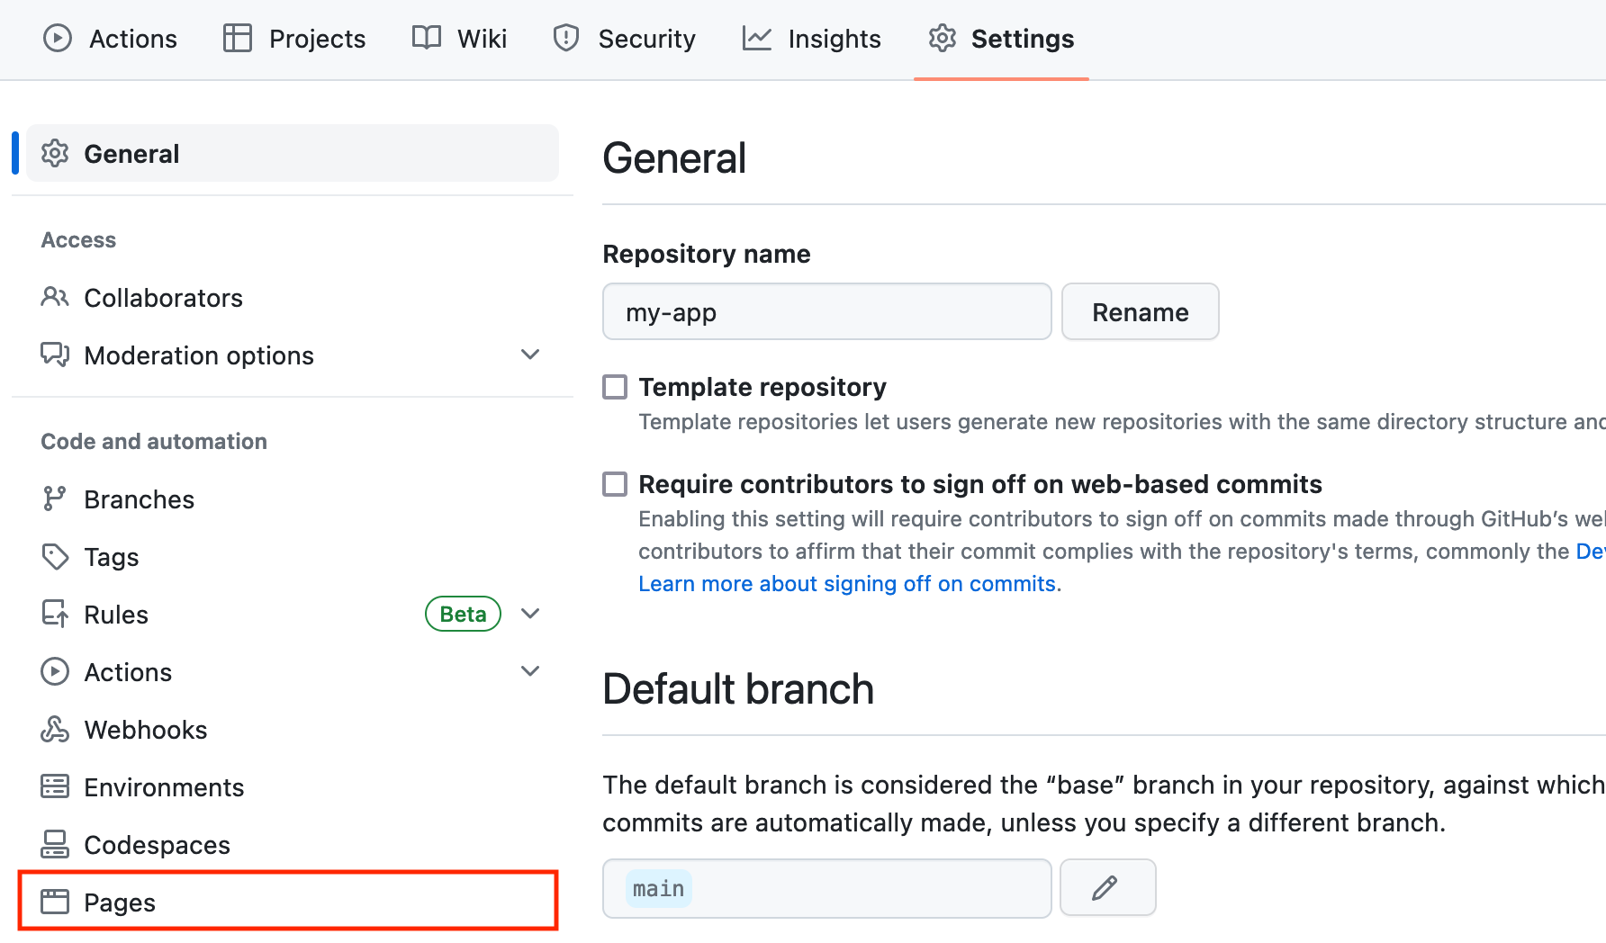This screenshot has width=1606, height=943.
Task: Click the Pages icon in the sidebar
Action: tap(55, 901)
